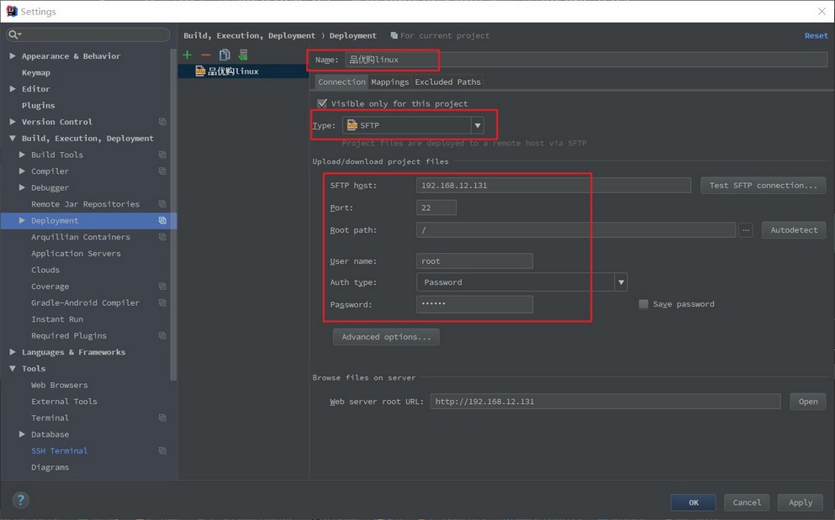
Task: Switch to the Mappings tab
Action: click(390, 82)
